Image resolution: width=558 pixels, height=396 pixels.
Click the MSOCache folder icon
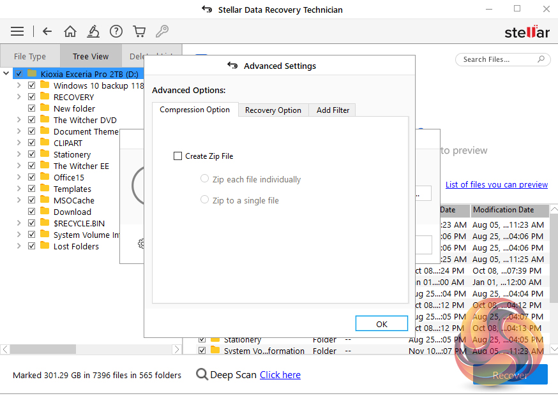(x=45, y=200)
